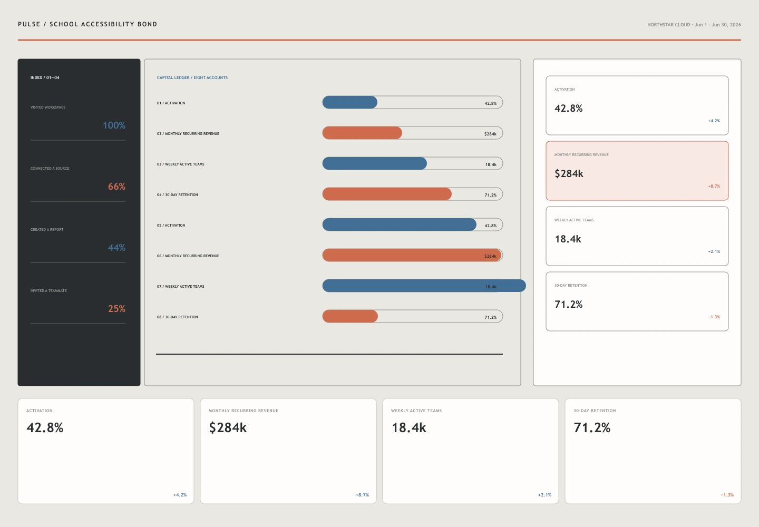Click the "CONNECTED A SOURCE" funnel label
This screenshot has width=759, height=527.
point(50,169)
